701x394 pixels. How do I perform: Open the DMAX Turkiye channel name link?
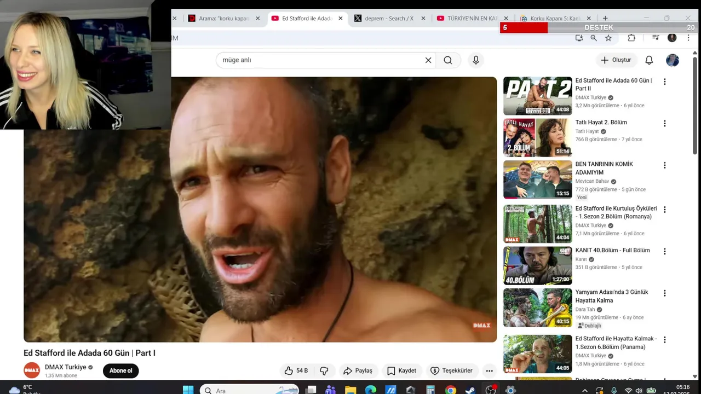[x=66, y=367]
